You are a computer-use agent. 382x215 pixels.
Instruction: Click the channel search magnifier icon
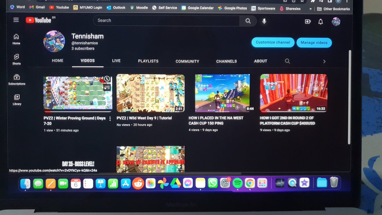tap(287, 61)
